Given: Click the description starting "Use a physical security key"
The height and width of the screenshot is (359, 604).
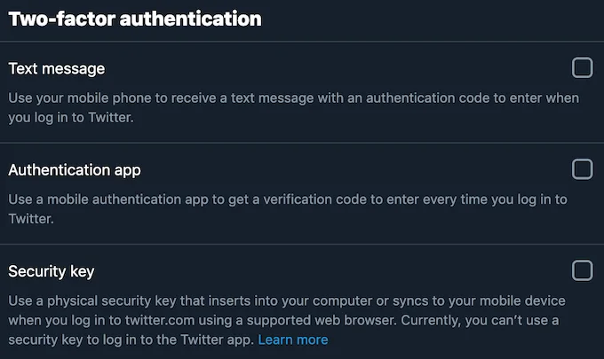Looking at the screenshot, I should click(287, 320).
